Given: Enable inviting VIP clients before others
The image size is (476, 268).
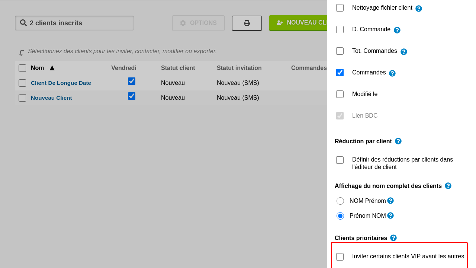Looking at the screenshot, I should pyautogui.click(x=340, y=257).
